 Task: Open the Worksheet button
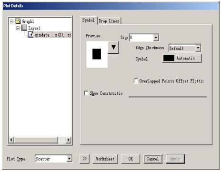(x=105, y=159)
